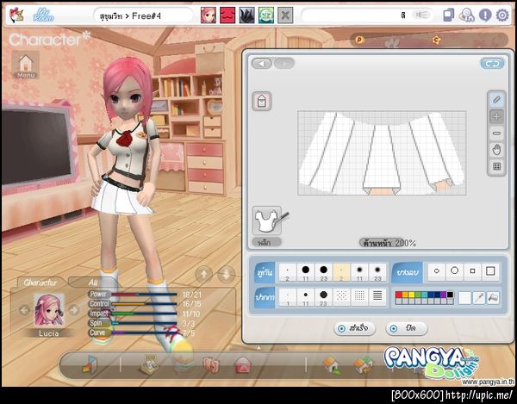The width and height of the screenshot is (517, 404).
Task: Select the green avatar icon in top bar
Action: [266, 16]
